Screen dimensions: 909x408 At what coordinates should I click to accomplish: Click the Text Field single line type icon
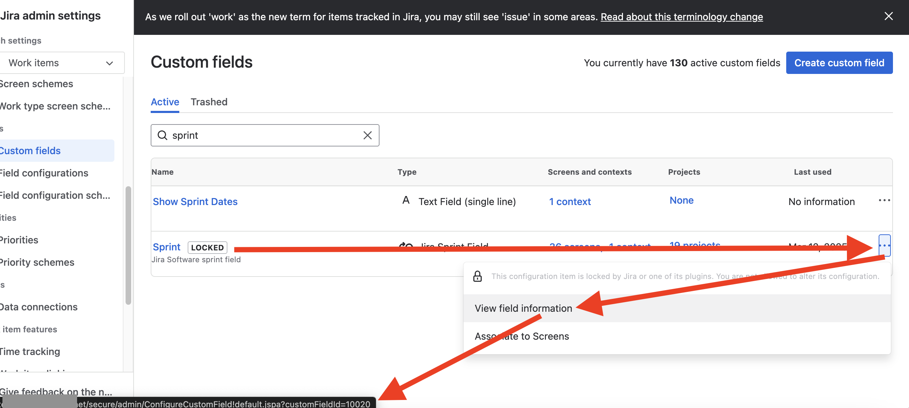tap(406, 200)
